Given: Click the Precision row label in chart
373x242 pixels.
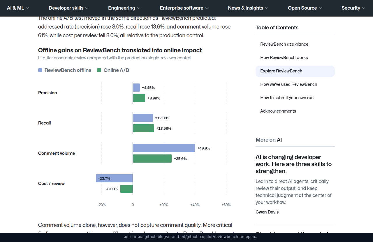Looking at the screenshot, I should coord(47,93).
